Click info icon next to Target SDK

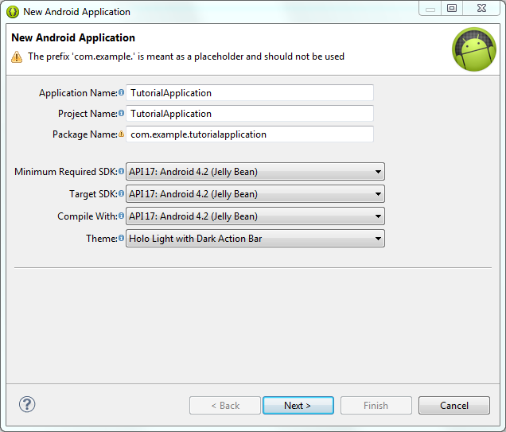122,193
